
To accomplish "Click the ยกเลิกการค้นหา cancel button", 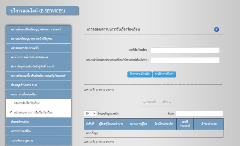I will tap(164, 74).
